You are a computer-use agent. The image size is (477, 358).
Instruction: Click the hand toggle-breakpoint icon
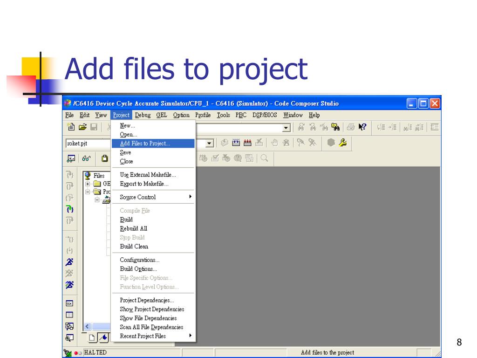[x=274, y=143]
